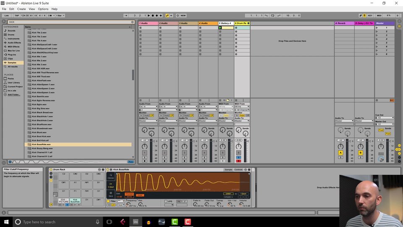Open A Reverb Audio To dropdown
This screenshot has width=403, height=227.
tap(344, 121)
